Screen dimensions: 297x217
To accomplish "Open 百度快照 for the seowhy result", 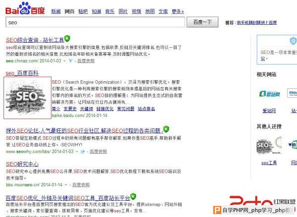I will (99, 152).
